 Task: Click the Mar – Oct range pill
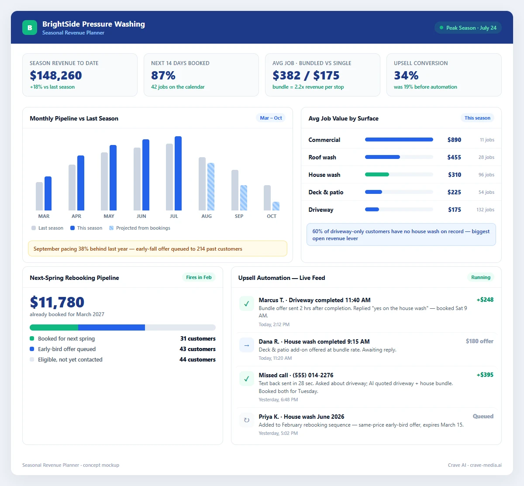(x=271, y=118)
